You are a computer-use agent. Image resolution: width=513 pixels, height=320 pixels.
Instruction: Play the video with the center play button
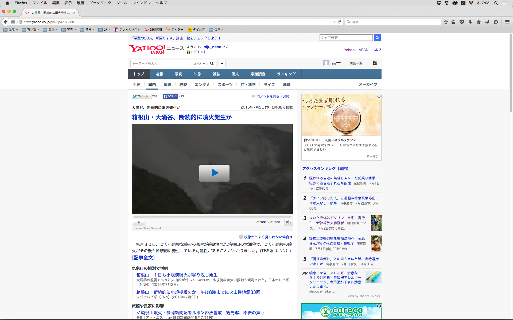tap(214, 173)
